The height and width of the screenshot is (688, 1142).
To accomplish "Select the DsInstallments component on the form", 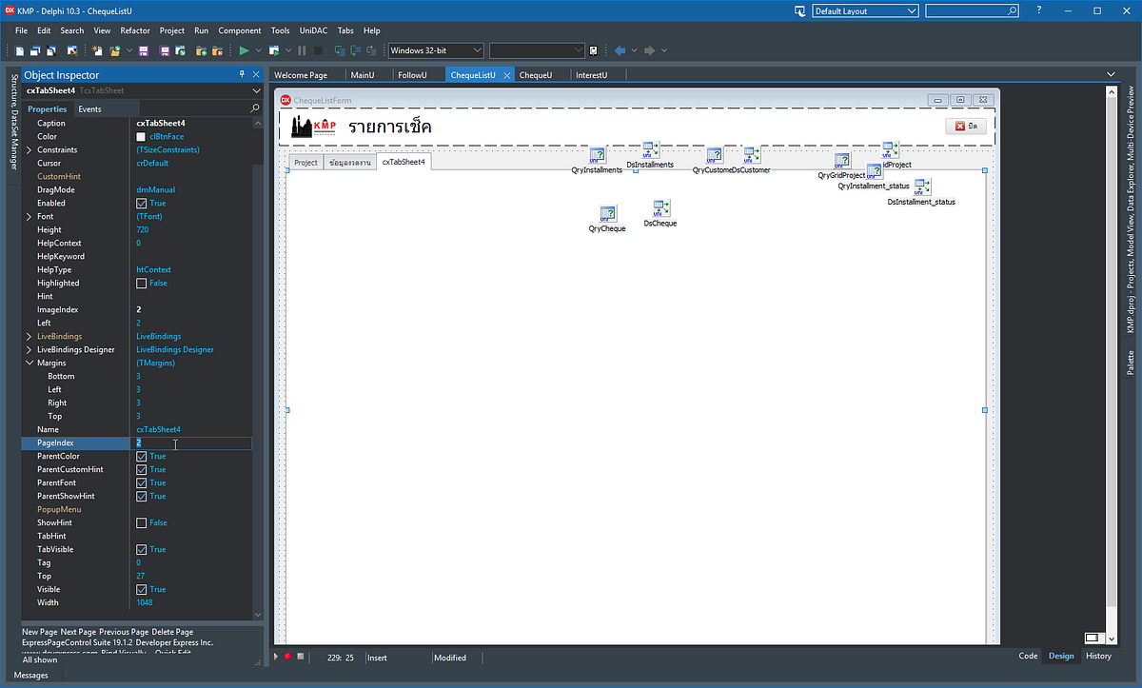I will point(650,150).
